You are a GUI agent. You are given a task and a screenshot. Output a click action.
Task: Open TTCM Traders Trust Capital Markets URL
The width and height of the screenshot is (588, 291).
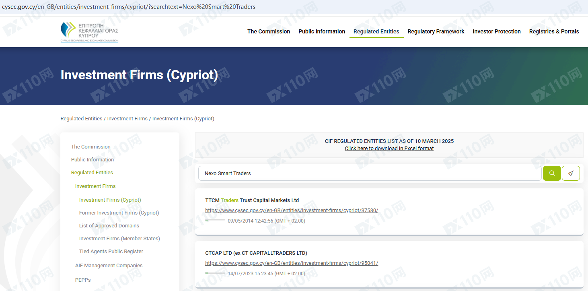[x=292, y=210]
